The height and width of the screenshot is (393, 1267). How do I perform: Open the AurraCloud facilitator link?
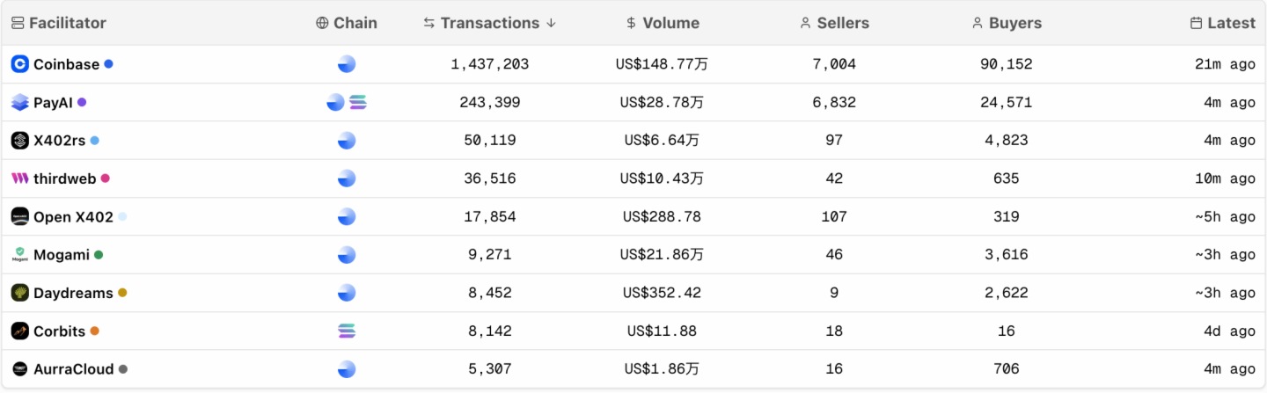(x=73, y=369)
